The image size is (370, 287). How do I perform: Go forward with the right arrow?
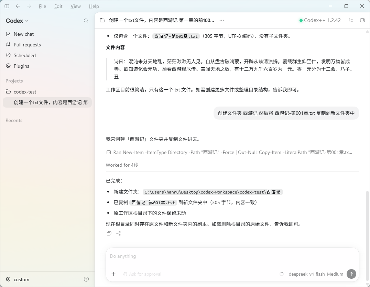pyautogui.click(x=29, y=7)
